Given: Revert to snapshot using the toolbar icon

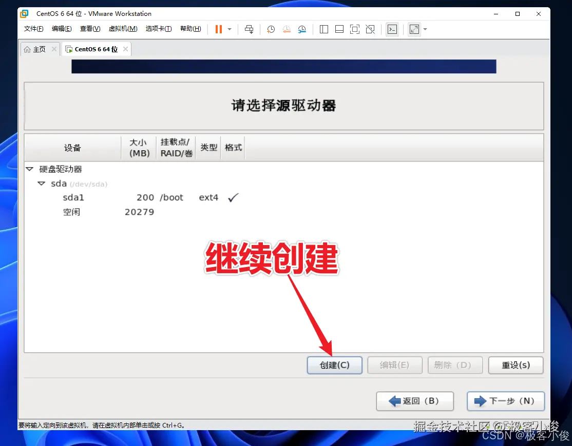Looking at the screenshot, I should pyautogui.click(x=287, y=29).
